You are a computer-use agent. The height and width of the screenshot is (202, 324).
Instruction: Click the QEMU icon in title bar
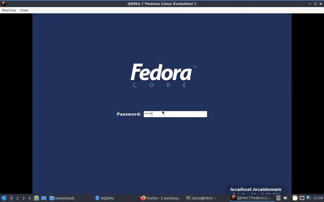pos(4,4)
